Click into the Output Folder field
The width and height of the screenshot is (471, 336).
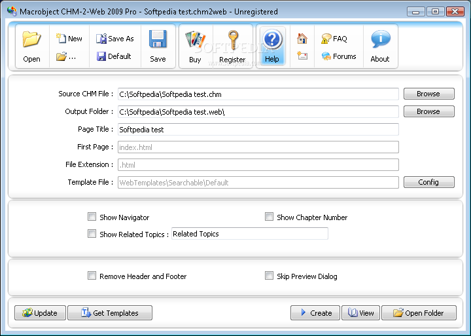click(258, 111)
